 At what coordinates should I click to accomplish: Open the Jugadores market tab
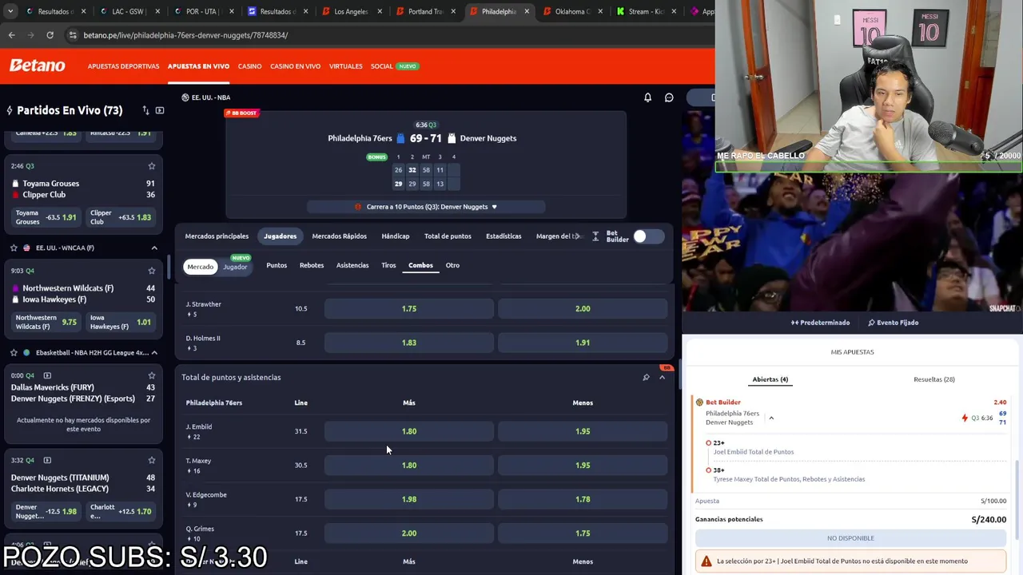coord(281,236)
